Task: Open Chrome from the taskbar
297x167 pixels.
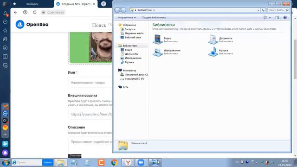Action: coord(115,162)
